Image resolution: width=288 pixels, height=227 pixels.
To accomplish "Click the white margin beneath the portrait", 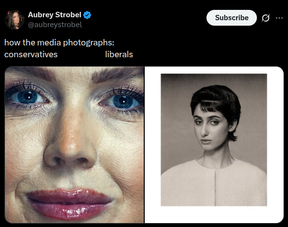I will (x=214, y=214).
